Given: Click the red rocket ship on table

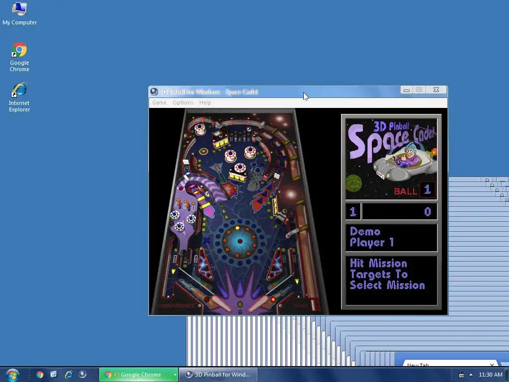Looking at the screenshot, I should coord(263,198).
